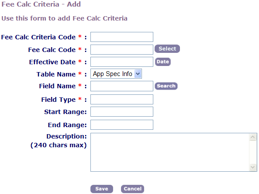Open the Table Name dropdown
The width and height of the screenshot is (259, 194).
(116, 74)
